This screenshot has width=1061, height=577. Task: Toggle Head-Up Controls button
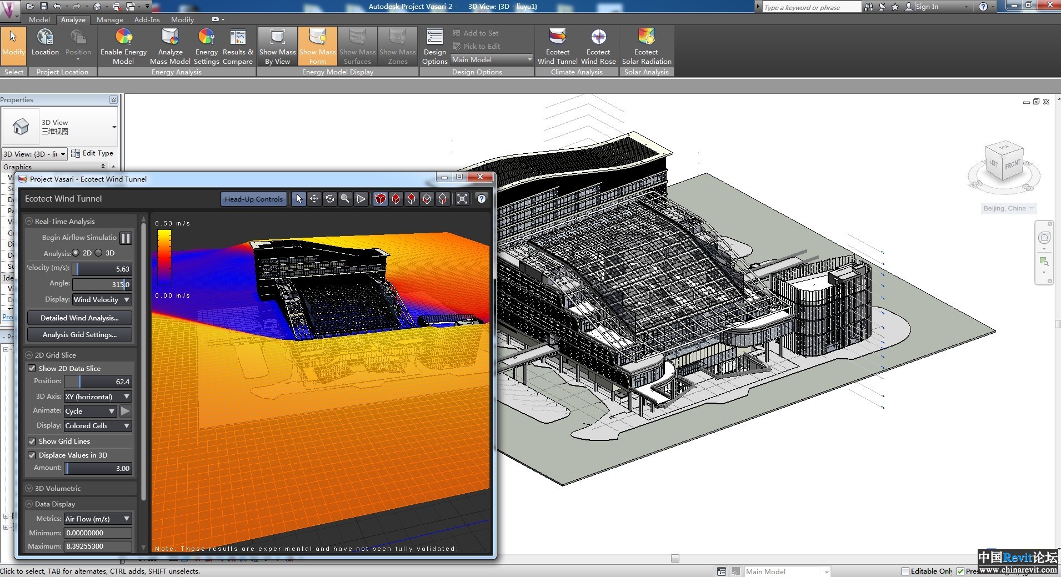254,199
